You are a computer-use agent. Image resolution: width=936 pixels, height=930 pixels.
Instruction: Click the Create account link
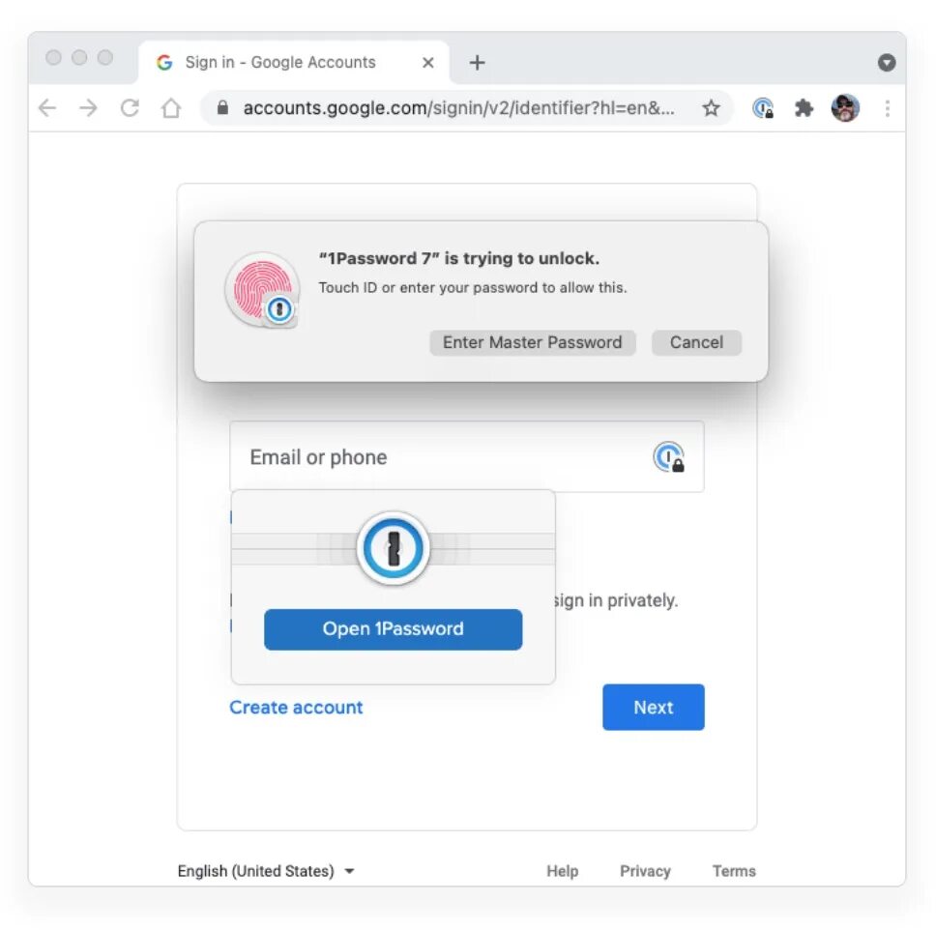(x=296, y=708)
